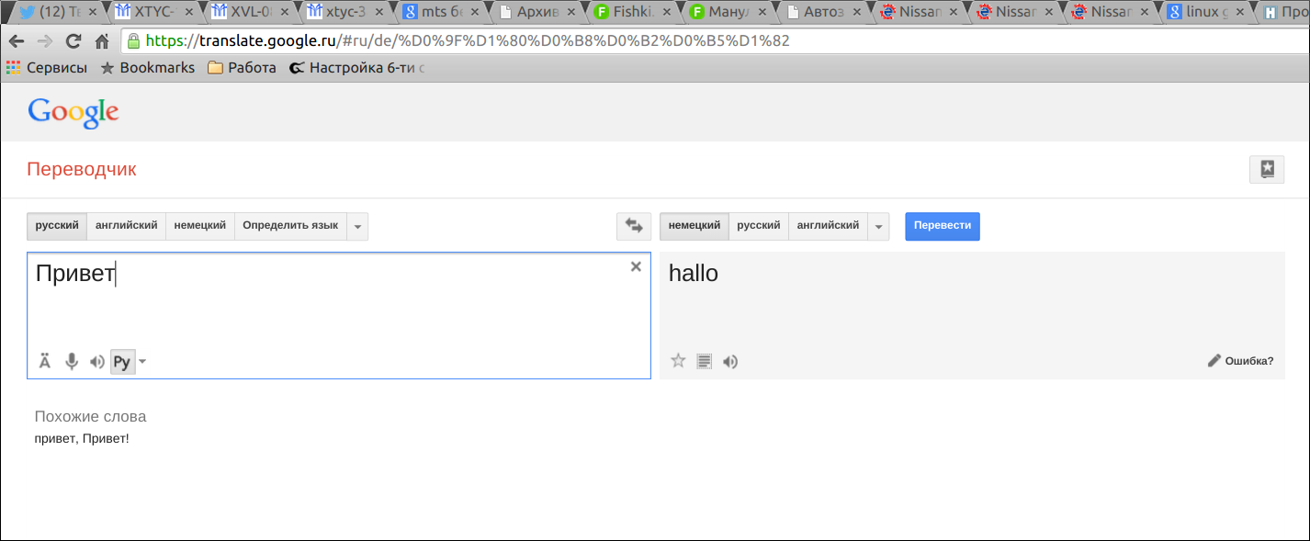Click the Google logo
Image resolution: width=1310 pixels, height=541 pixels.
click(73, 112)
